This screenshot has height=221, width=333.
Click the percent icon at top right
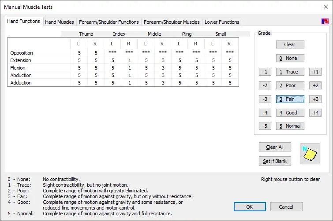click(x=325, y=21)
